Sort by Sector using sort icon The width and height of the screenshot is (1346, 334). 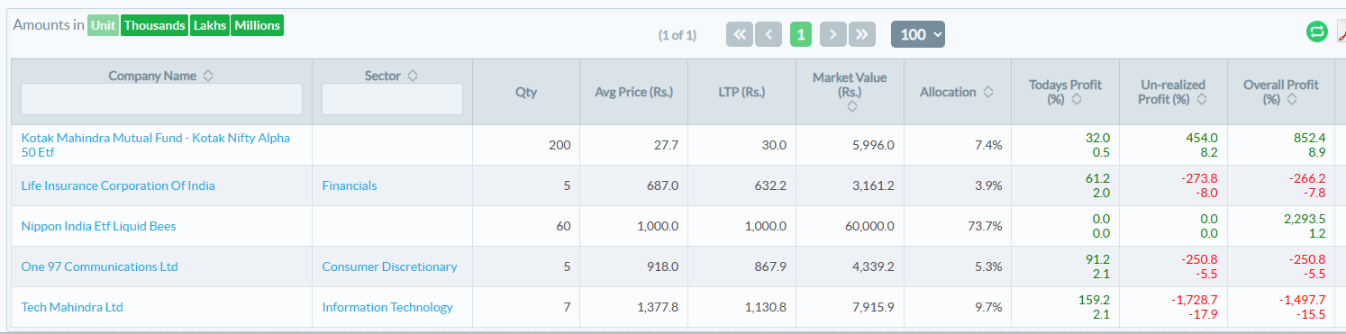point(413,77)
